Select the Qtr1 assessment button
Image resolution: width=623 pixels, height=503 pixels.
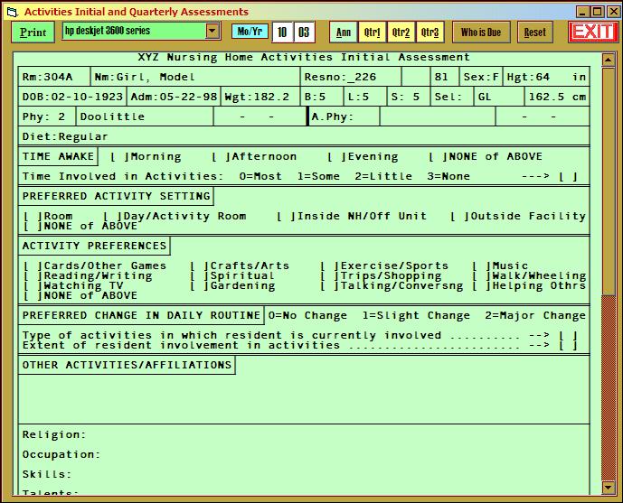373,33
